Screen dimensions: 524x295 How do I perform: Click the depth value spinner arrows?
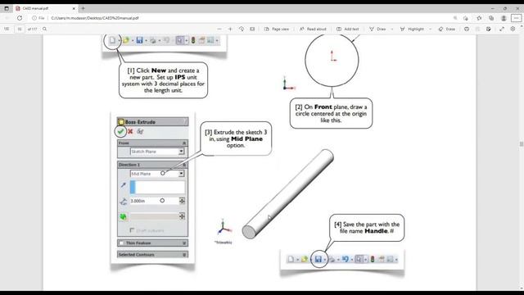click(x=182, y=201)
